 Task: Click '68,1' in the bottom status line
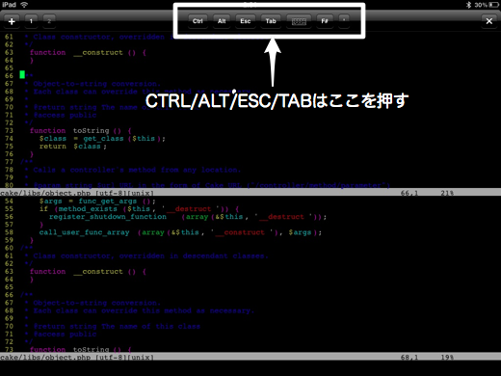[x=409, y=357]
